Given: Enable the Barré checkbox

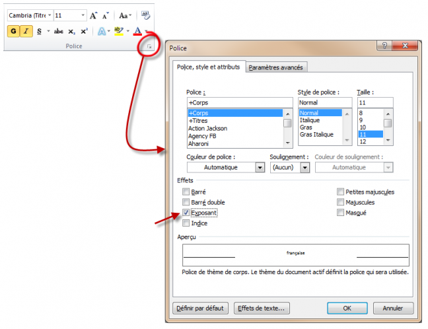Looking at the screenshot, I should pos(186,192).
